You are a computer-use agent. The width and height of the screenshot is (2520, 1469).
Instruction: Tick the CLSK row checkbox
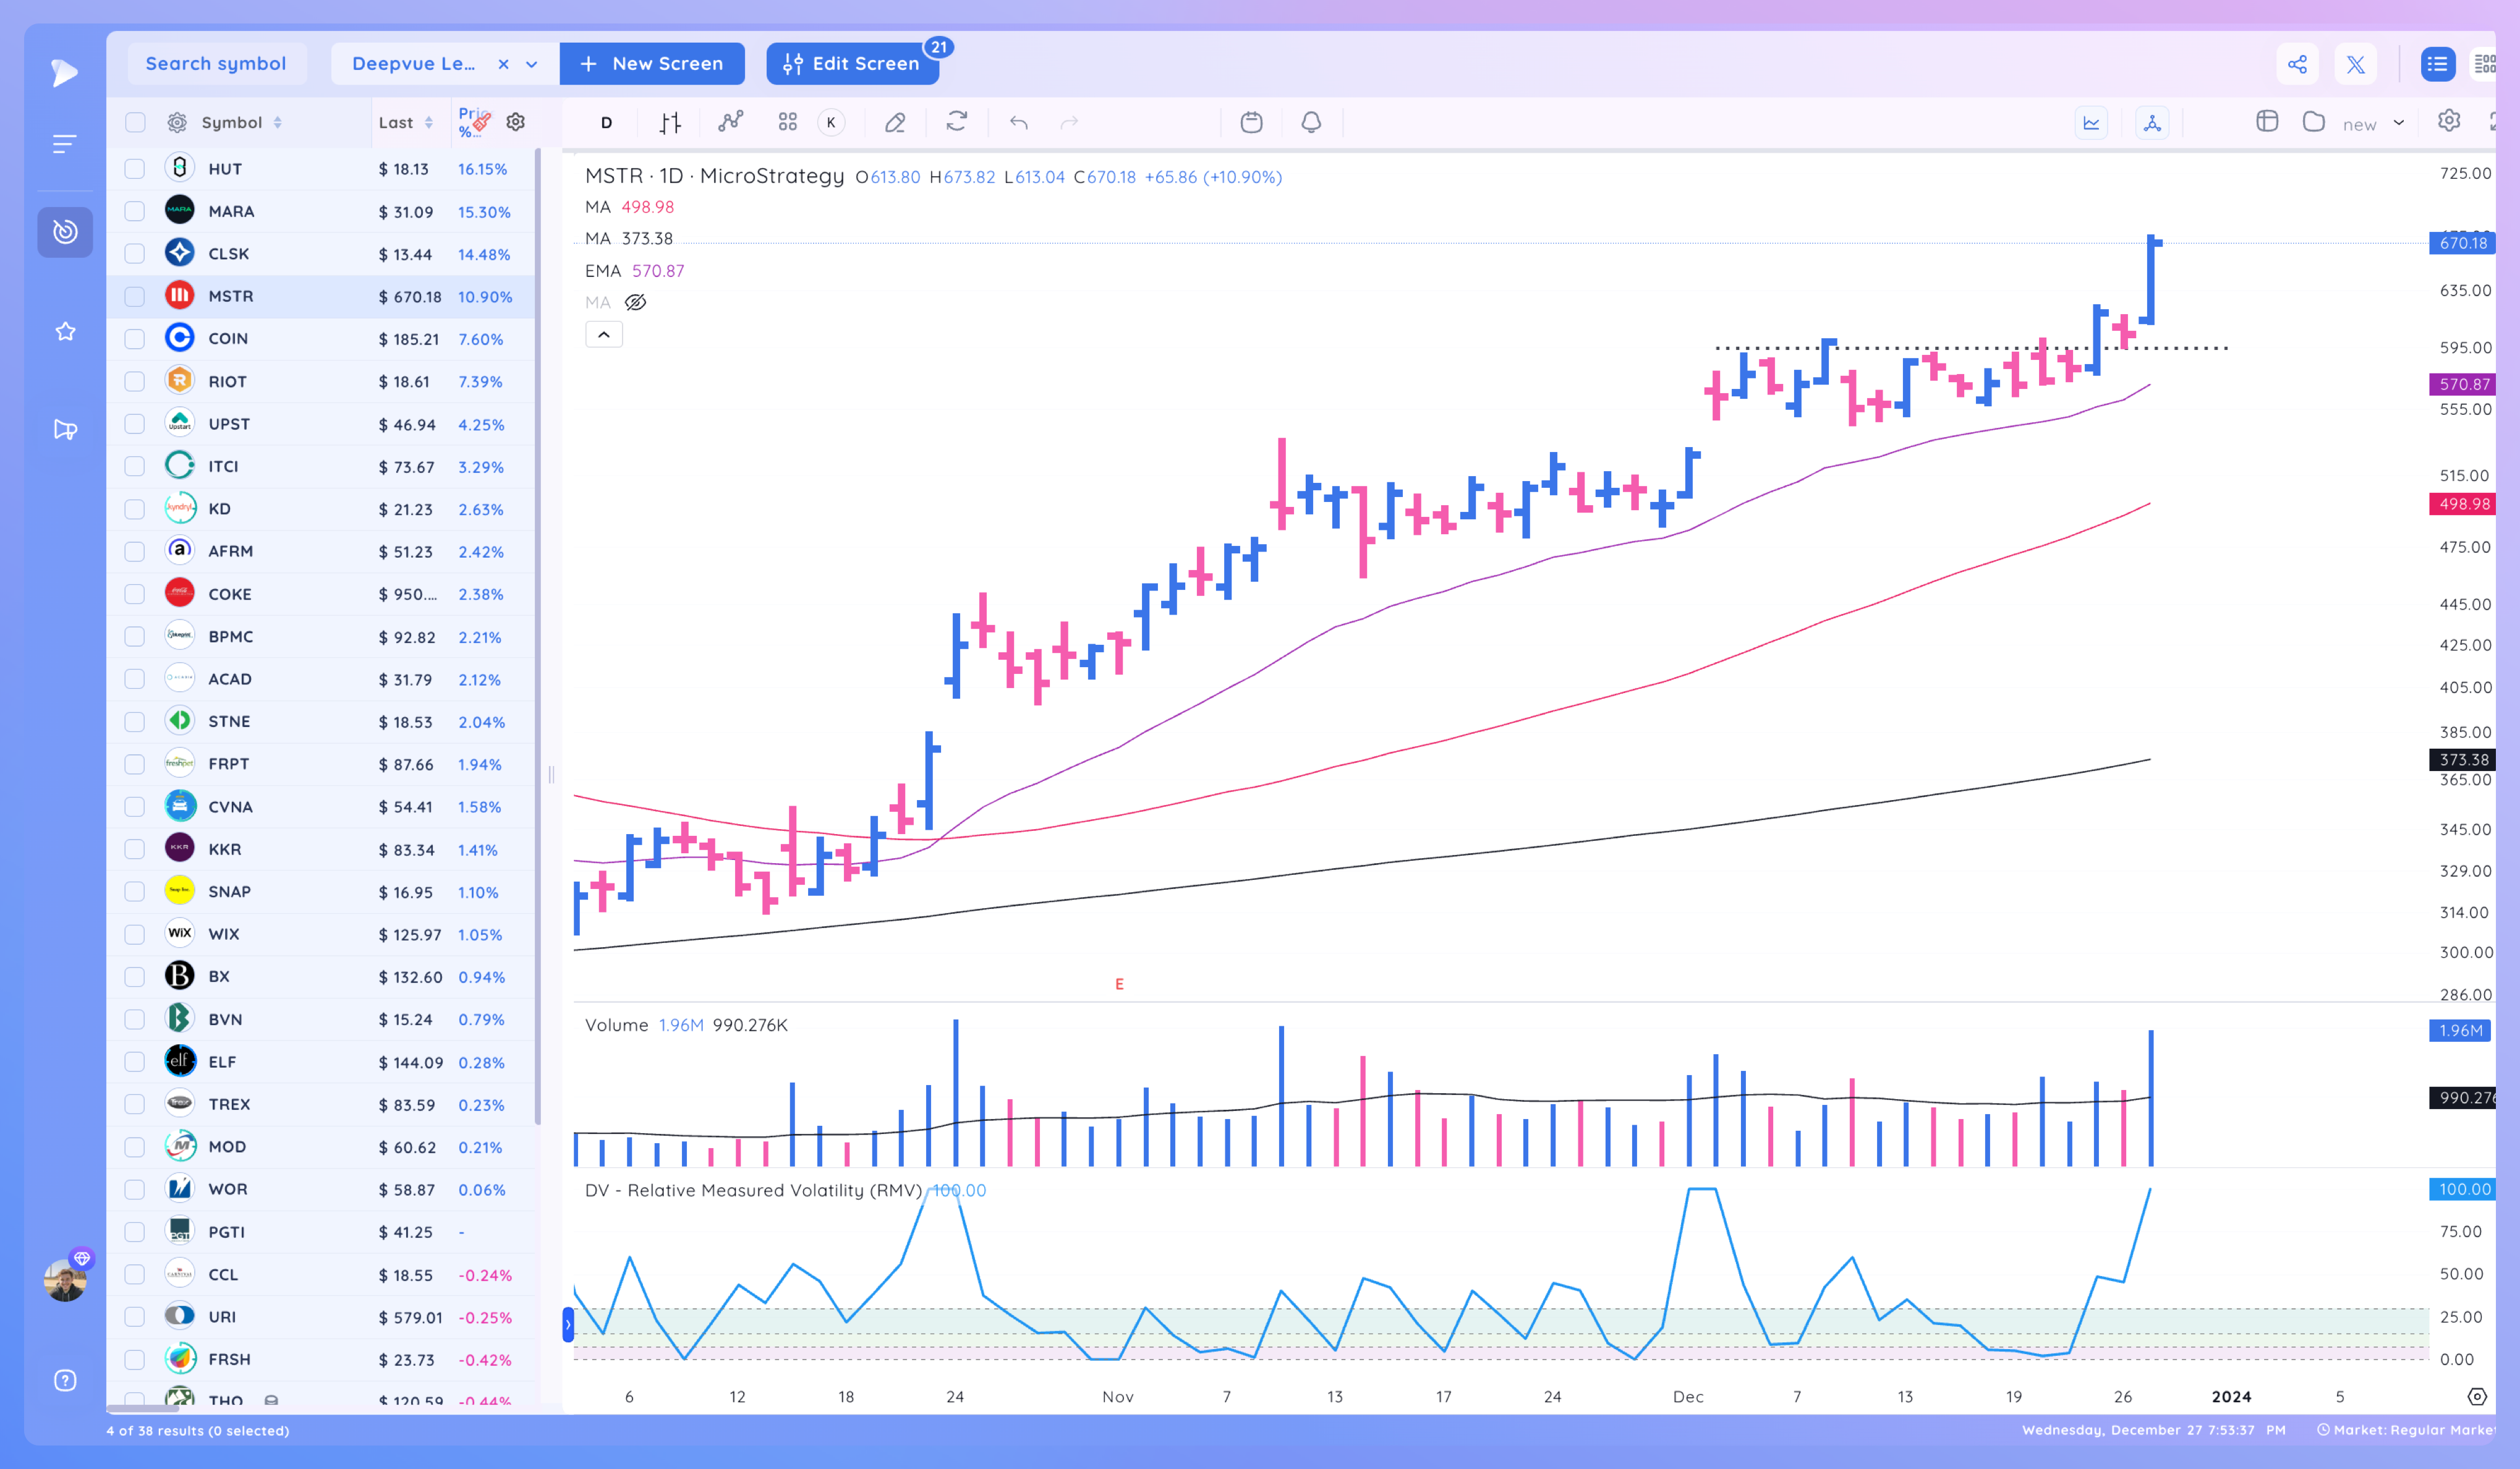point(135,254)
